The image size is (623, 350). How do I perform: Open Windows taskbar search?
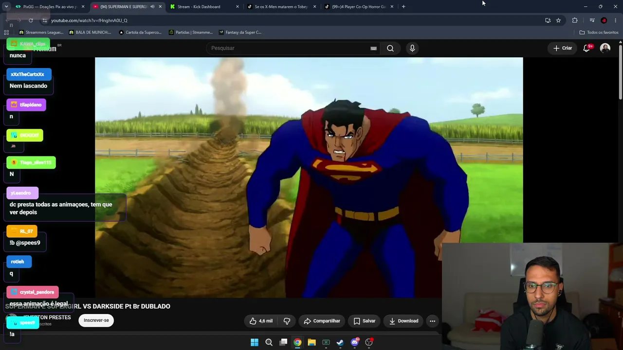click(x=269, y=342)
